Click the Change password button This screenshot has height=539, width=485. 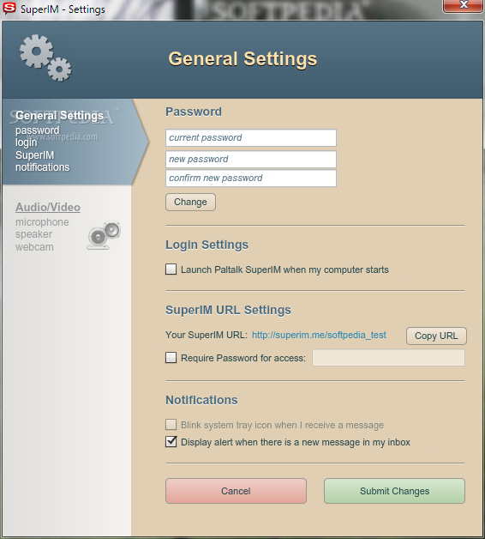pyautogui.click(x=190, y=203)
